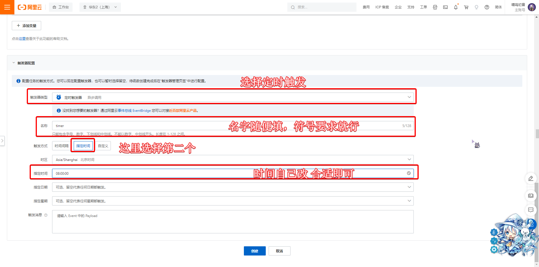Open the 工作台 menu item
Viewport: 539px width, 267px height.
coord(61,7)
